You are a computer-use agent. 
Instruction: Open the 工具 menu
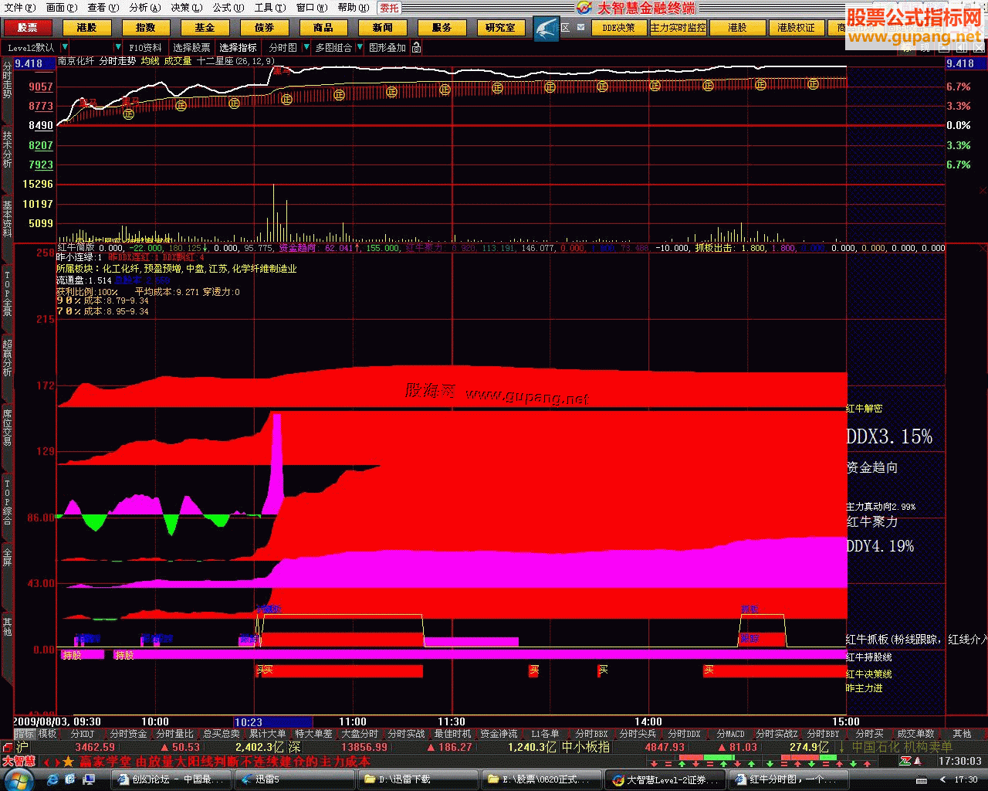[x=269, y=8]
